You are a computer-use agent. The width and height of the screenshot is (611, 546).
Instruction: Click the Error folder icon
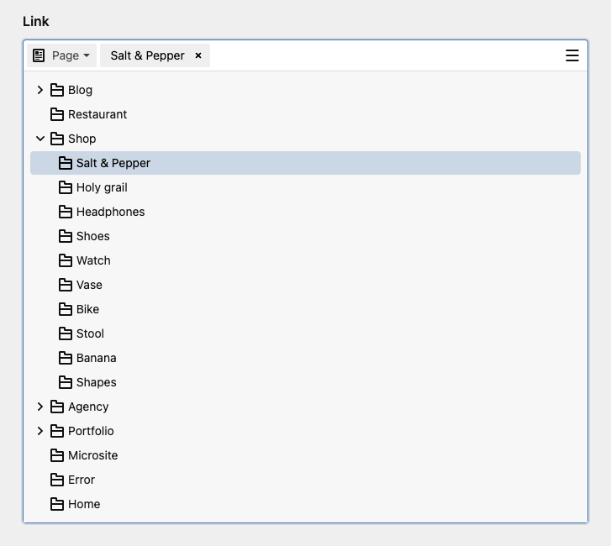click(x=57, y=480)
